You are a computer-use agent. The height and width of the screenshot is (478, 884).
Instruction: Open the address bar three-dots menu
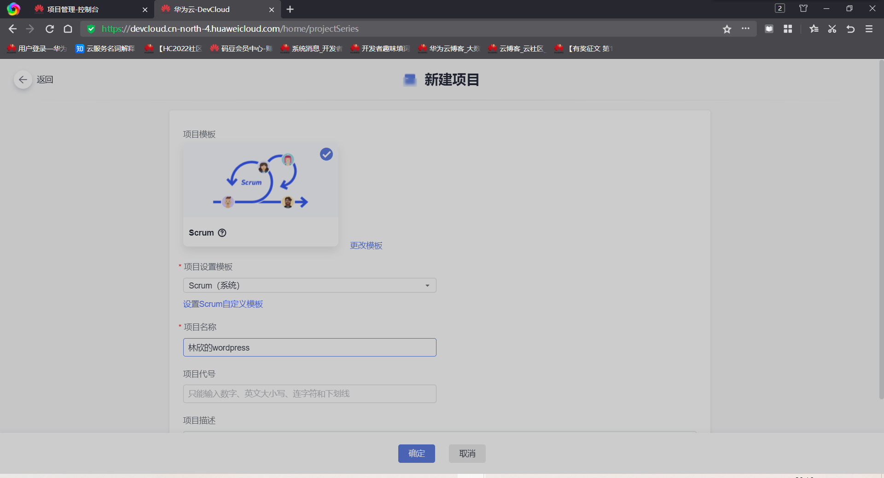coord(745,29)
